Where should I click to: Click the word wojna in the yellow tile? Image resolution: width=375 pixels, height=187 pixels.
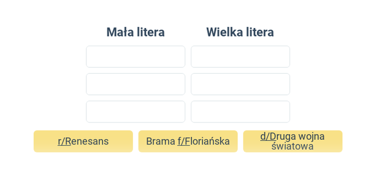(x=313, y=137)
